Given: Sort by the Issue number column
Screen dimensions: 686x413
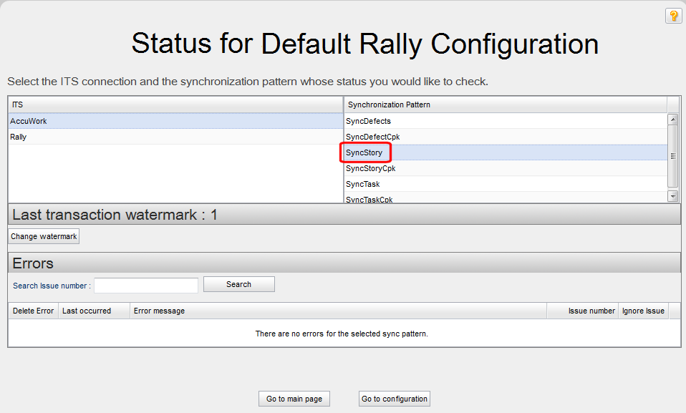Looking at the screenshot, I should (591, 311).
